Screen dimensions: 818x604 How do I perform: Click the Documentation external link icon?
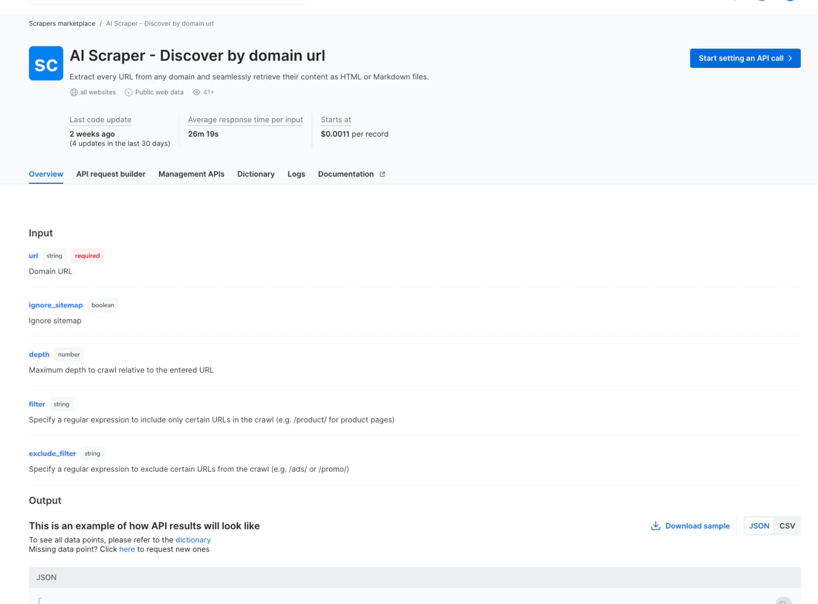pos(382,174)
